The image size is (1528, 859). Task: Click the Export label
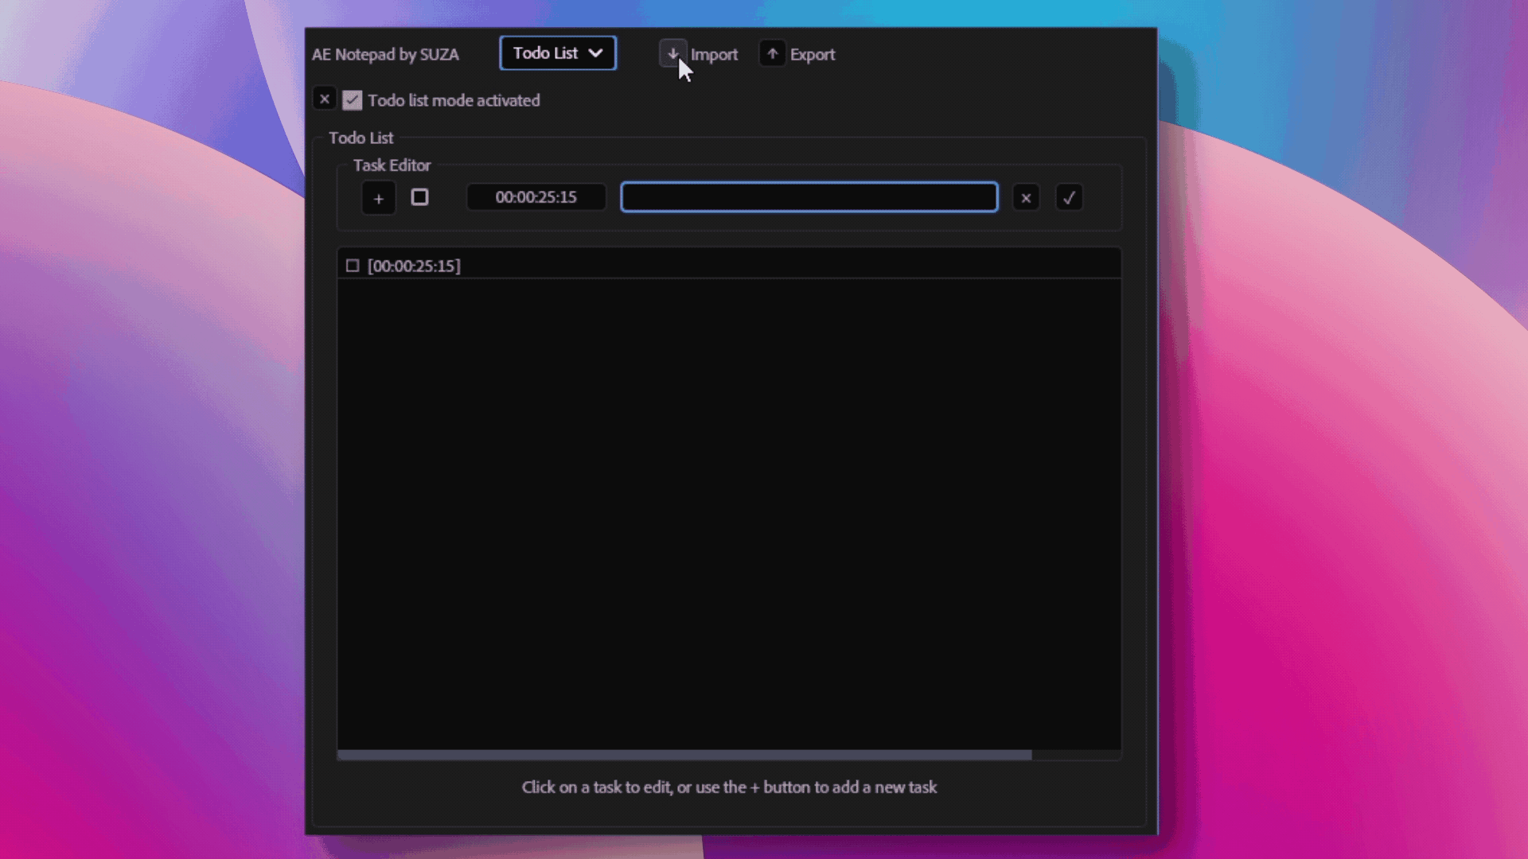point(813,54)
